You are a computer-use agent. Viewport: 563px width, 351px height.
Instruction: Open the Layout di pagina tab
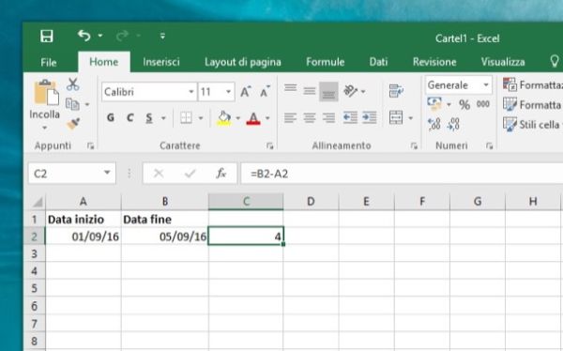click(x=243, y=62)
